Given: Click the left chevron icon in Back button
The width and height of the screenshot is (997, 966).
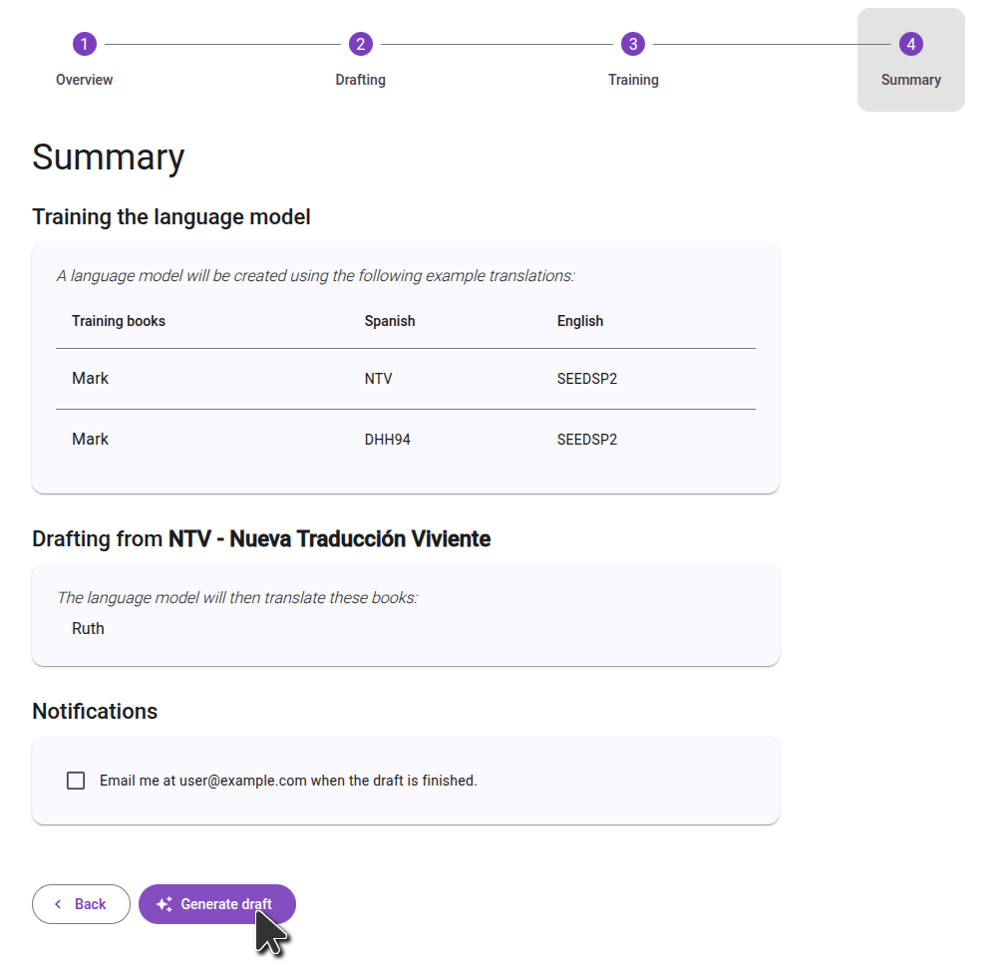Looking at the screenshot, I should (x=58, y=904).
